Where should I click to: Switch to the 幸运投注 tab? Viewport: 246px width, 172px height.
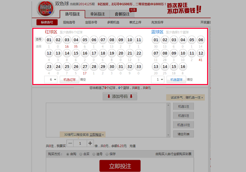point(97,14)
